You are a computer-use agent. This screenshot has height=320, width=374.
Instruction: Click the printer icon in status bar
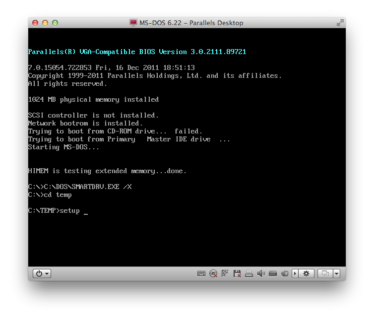click(249, 273)
